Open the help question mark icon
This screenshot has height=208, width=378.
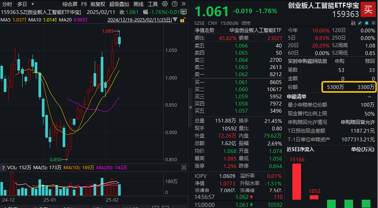(x=175, y=4)
